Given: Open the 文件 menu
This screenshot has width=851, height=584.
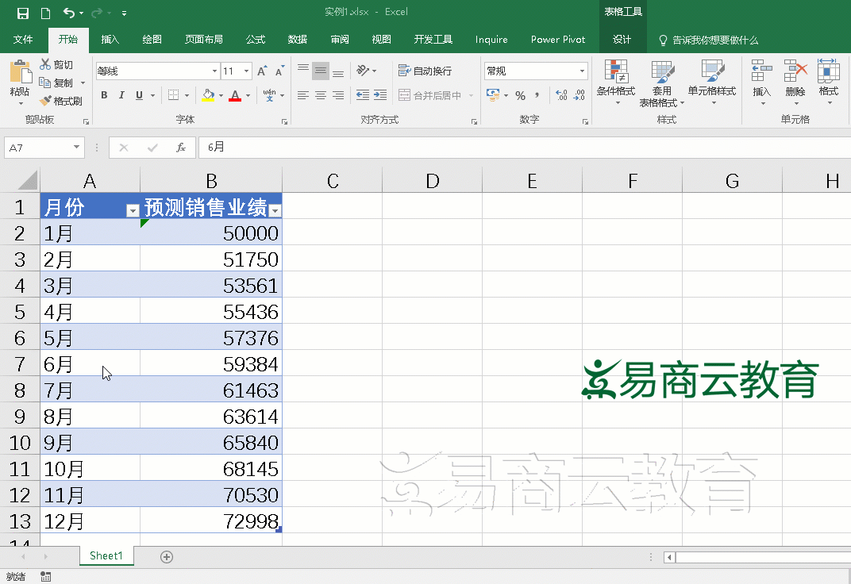Looking at the screenshot, I should (23, 40).
